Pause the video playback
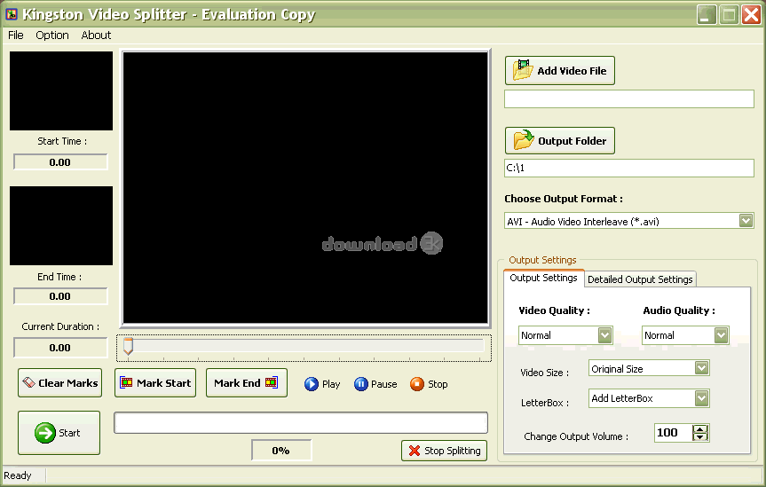Viewport: 766px width, 487px height. (375, 384)
